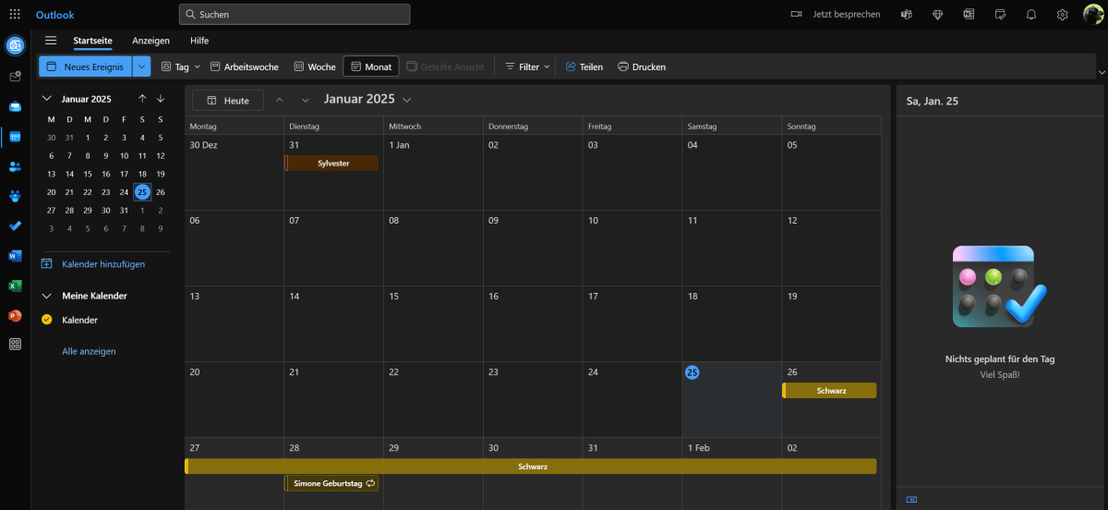The width and height of the screenshot is (1108, 510).
Task: Click the icon at bottom of day panel
Action: [912, 499]
